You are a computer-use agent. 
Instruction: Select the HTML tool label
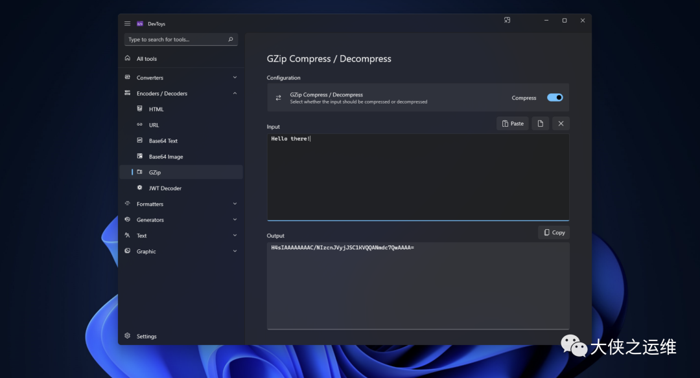tap(156, 109)
